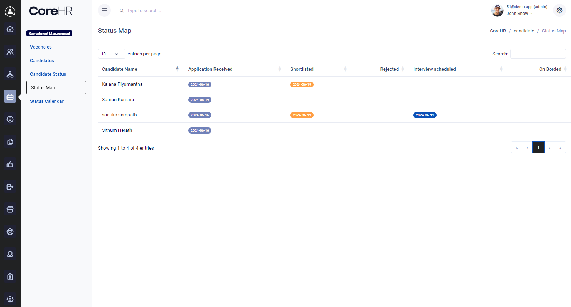Image resolution: width=571 pixels, height=307 pixels.
Task: Sort table by Shortlisted column
Action: 302,69
